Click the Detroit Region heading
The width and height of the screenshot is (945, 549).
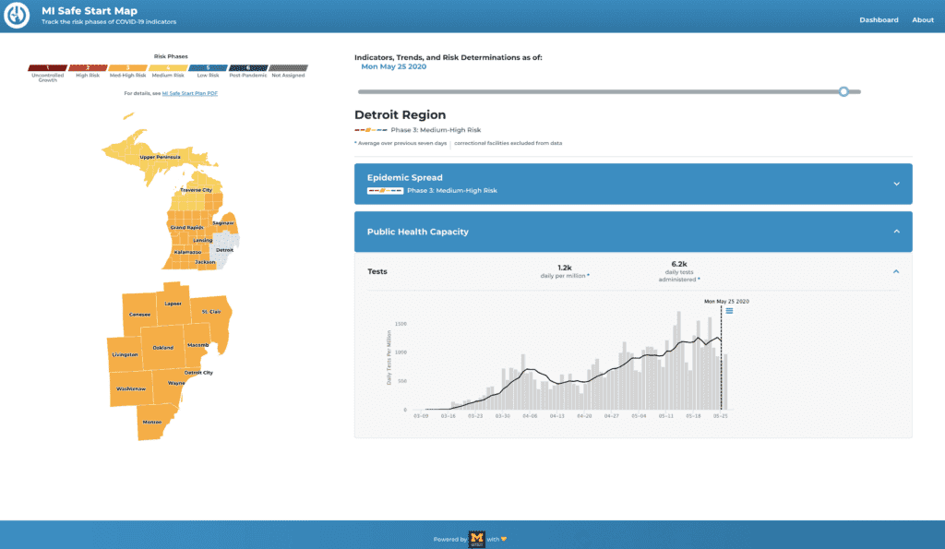[x=401, y=115]
